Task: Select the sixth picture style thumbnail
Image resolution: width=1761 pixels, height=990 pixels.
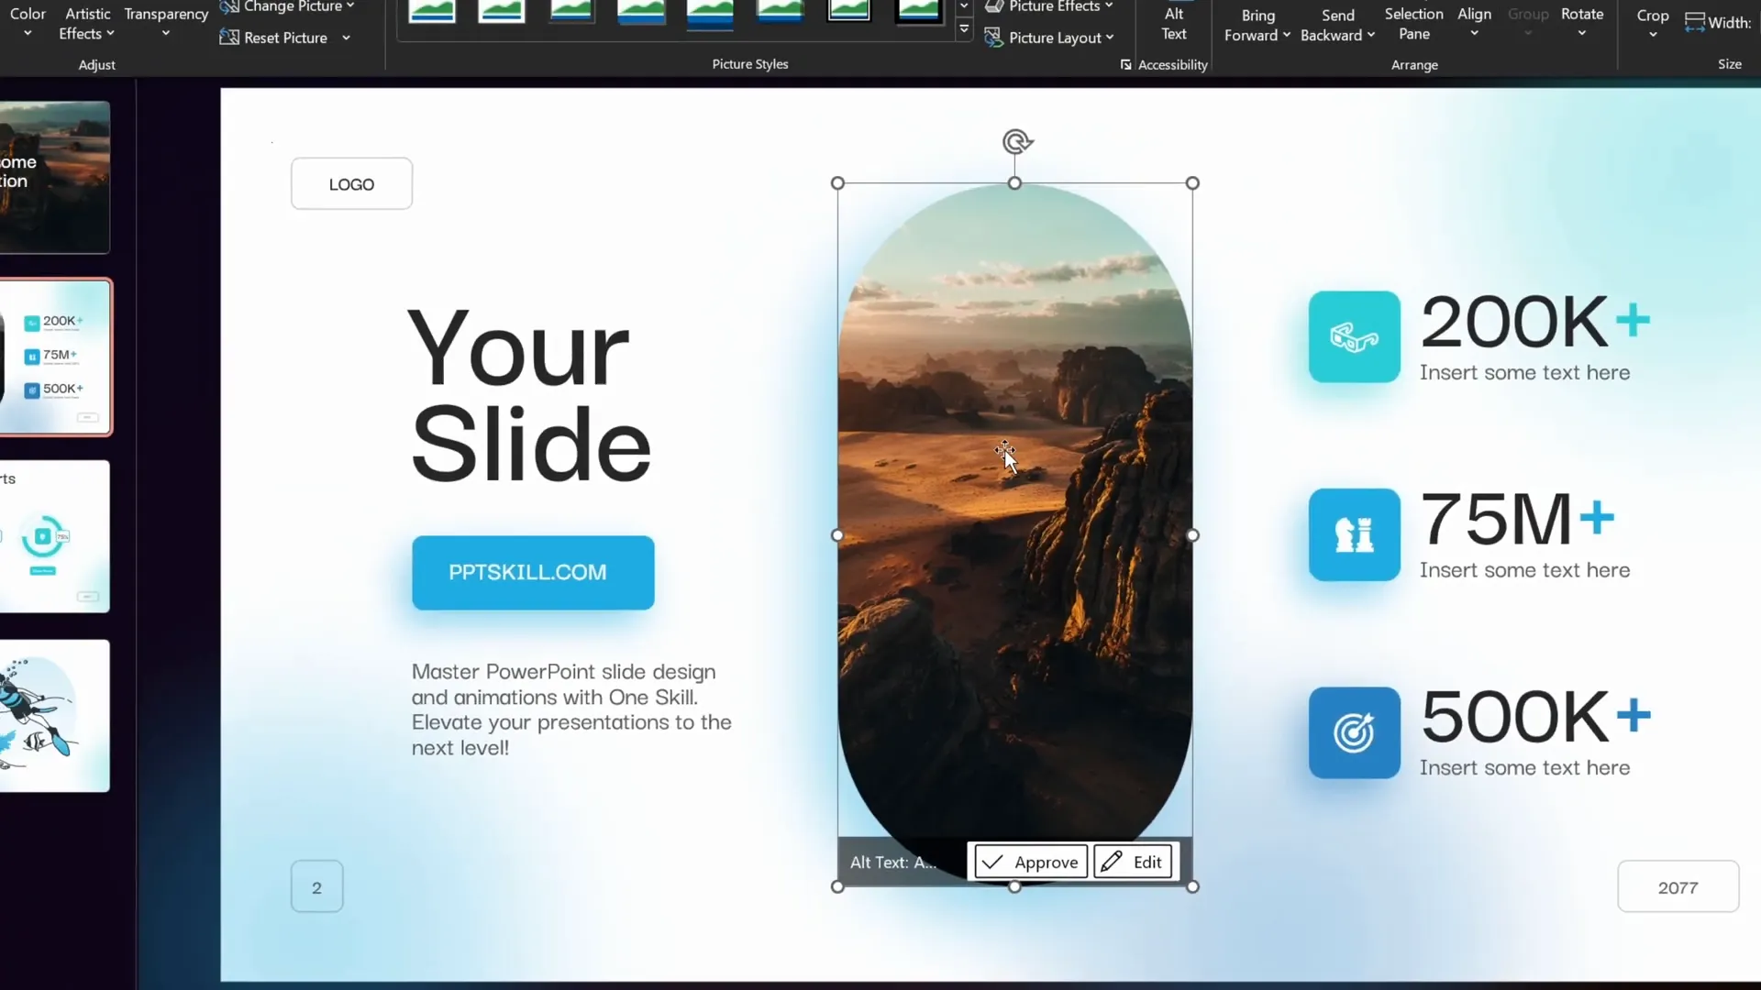Action: pos(780,11)
